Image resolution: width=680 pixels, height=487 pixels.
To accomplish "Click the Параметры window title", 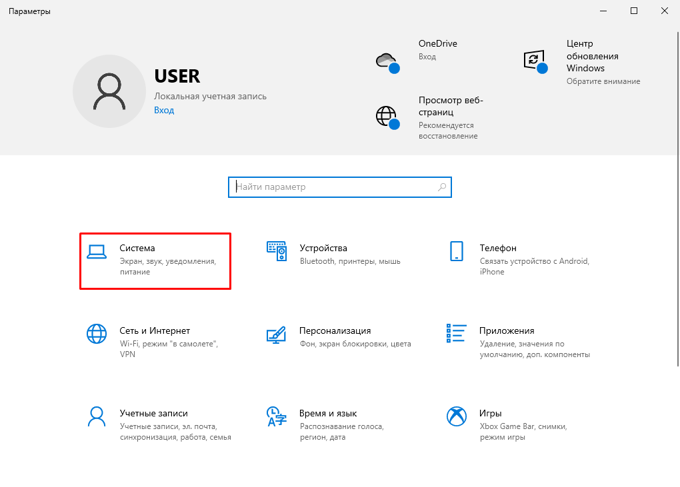I will click(29, 11).
